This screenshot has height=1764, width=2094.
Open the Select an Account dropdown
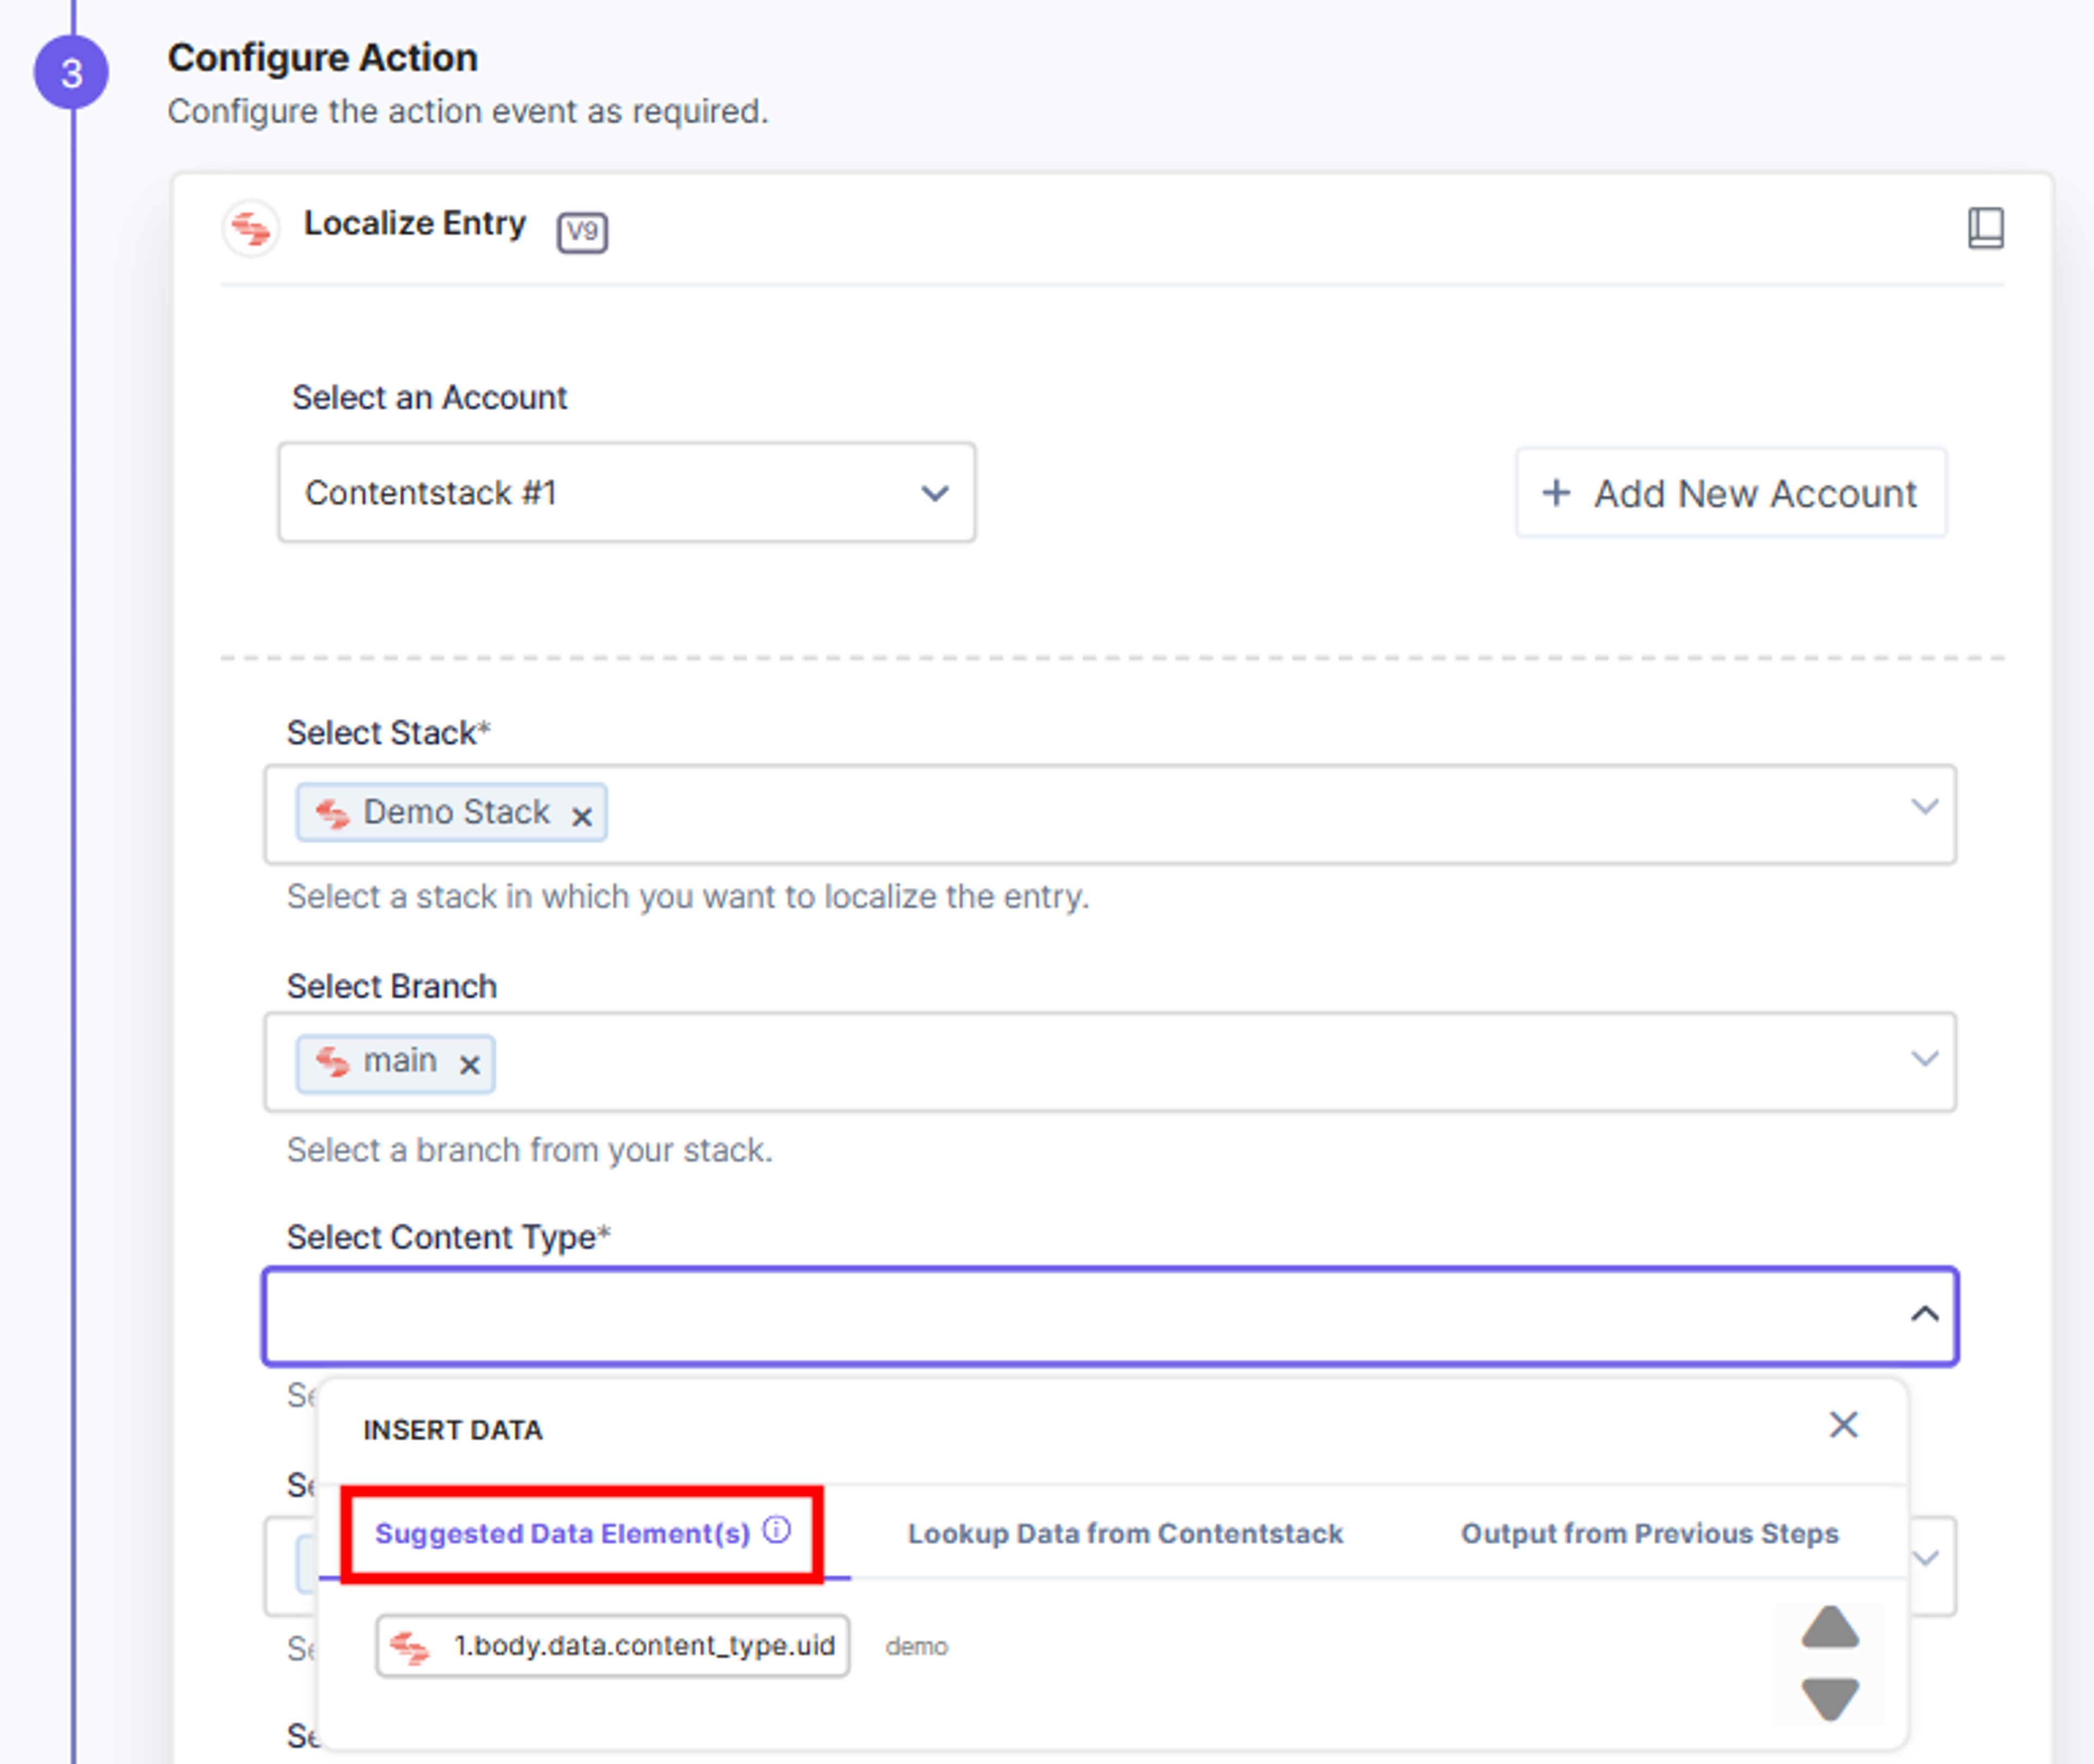click(627, 493)
